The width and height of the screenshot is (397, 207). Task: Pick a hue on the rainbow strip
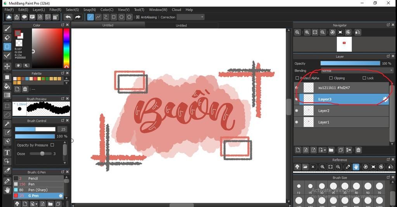(66, 48)
